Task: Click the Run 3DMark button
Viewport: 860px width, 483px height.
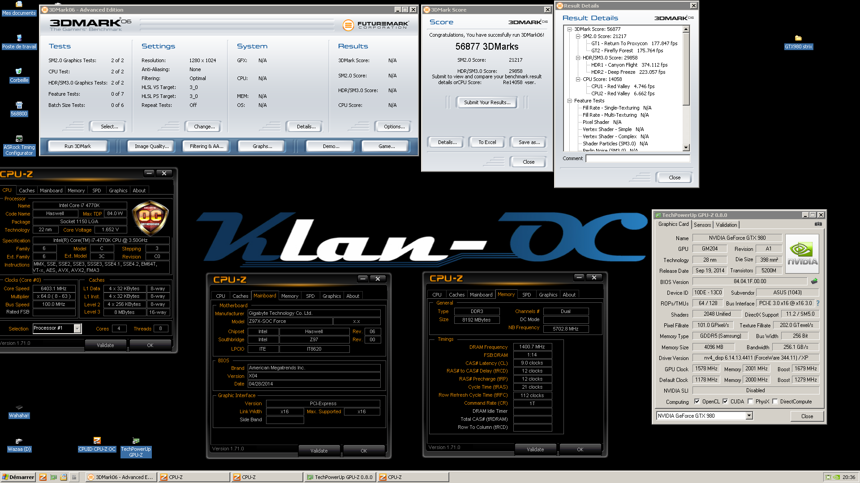Action: pos(77,146)
